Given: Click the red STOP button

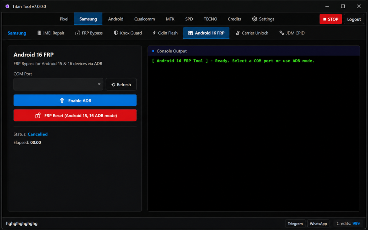Looking at the screenshot, I should tap(331, 19).
